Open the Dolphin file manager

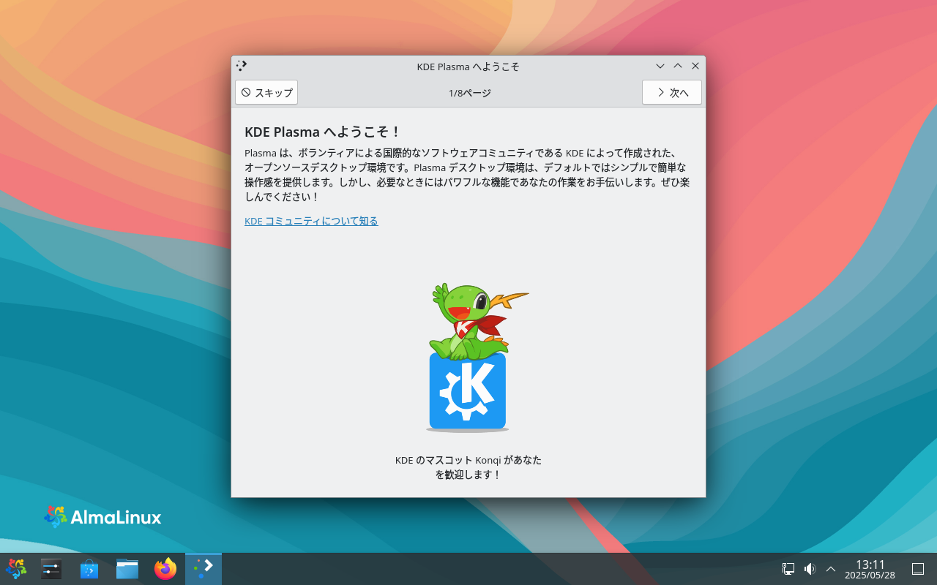(127, 568)
